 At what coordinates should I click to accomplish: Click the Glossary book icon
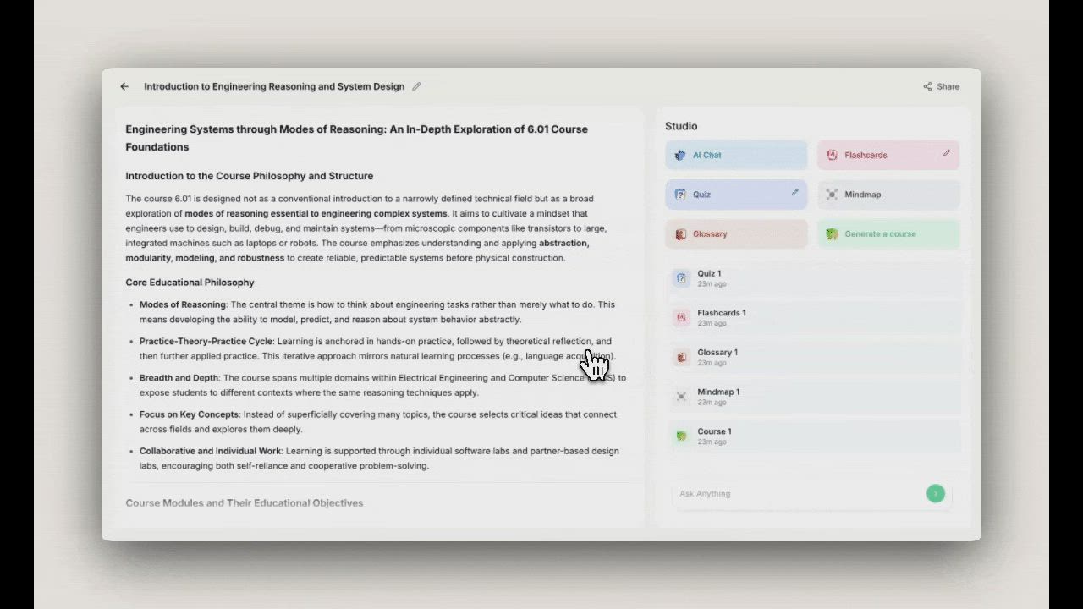click(x=680, y=234)
